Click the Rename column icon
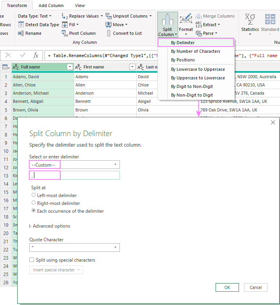This screenshot has width=280, height=305. pyautogui.click(x=21, y=33)
